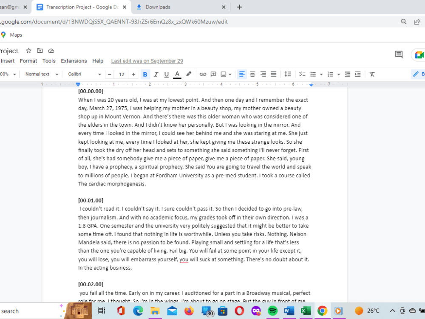Apply a numbered list
Image resolution: width=425 pixels, height=319 pixels.
coord(330,74)
